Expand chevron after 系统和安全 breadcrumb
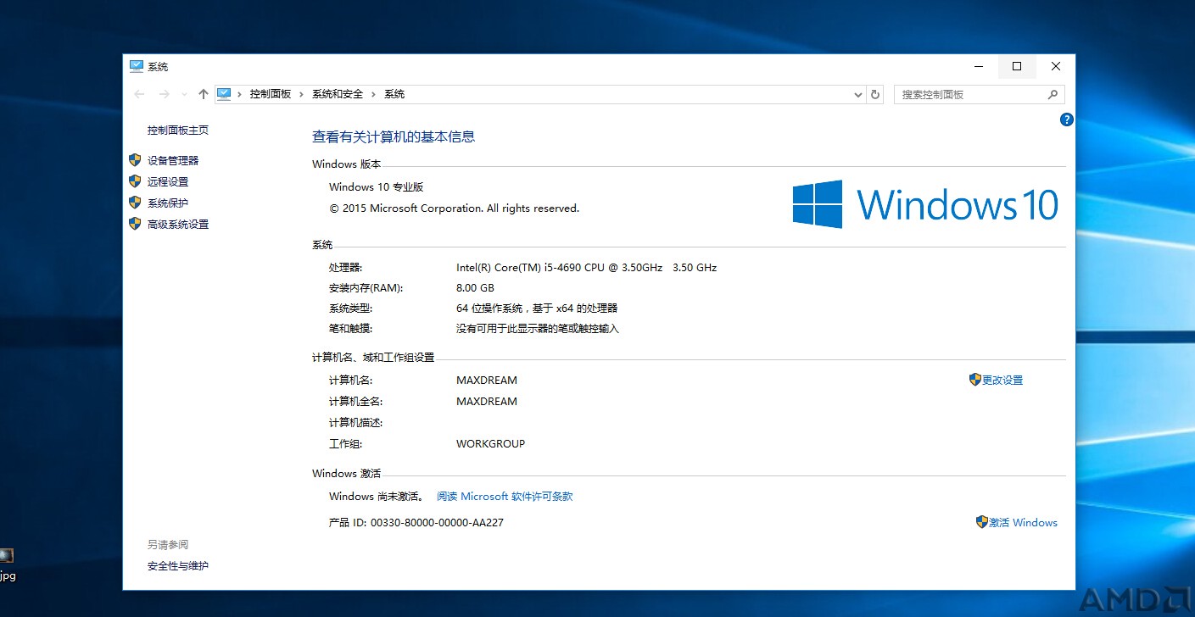The height and width of the screenshot is (617, 1195). (x=373, y=94)
